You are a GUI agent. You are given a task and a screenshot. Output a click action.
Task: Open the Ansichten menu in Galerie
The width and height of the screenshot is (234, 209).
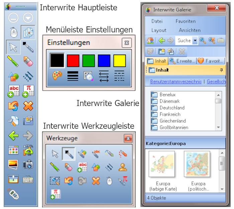coord(190,30)
